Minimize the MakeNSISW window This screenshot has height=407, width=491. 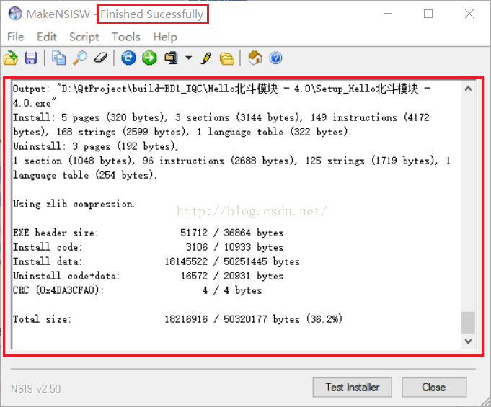(x=388, y=14)
